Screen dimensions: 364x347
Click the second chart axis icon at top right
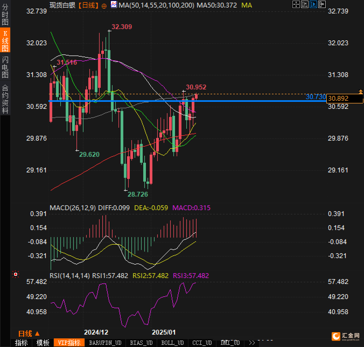pos(305,4)
